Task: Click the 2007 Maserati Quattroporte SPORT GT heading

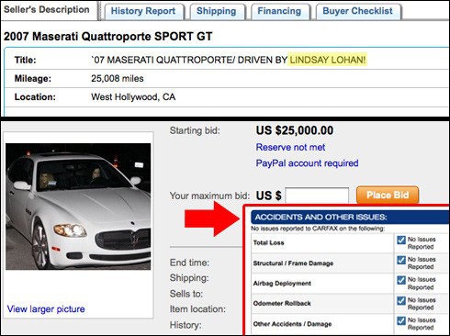Action: click(x=107, y=37)
